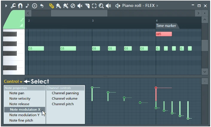
Task: Click the horizontal scrollbar thumb
Action: (79, 13)
